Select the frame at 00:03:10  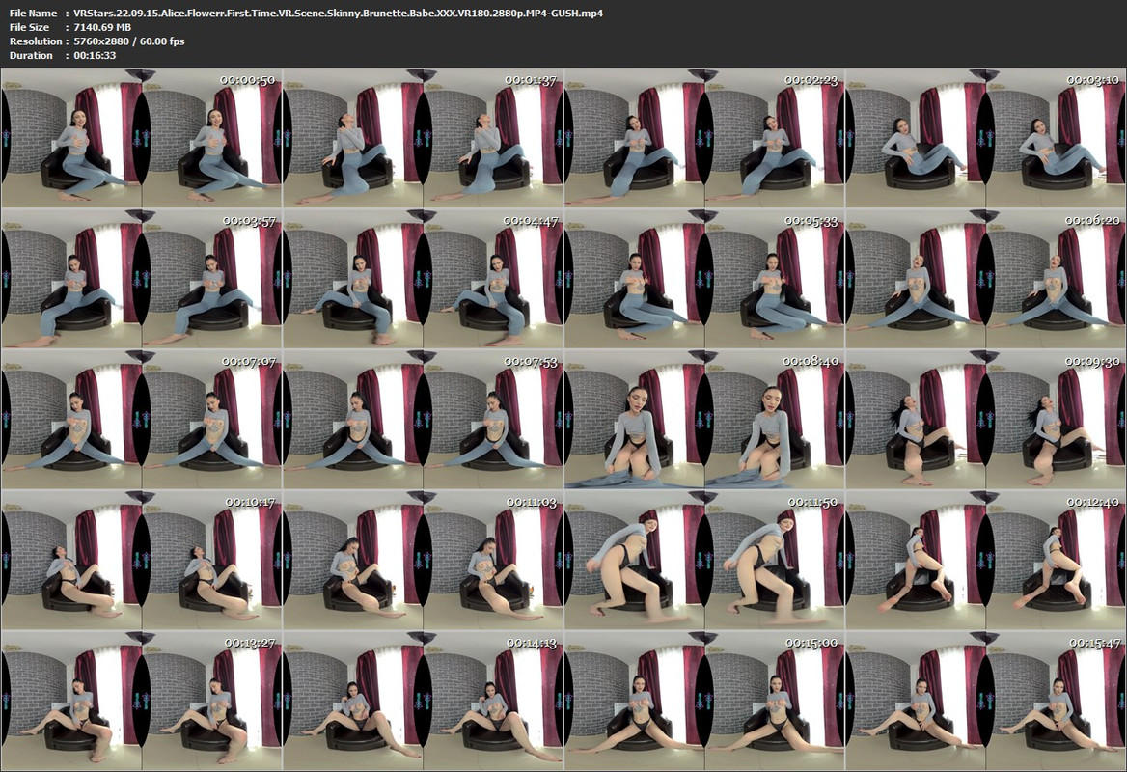tap(985, 138)
